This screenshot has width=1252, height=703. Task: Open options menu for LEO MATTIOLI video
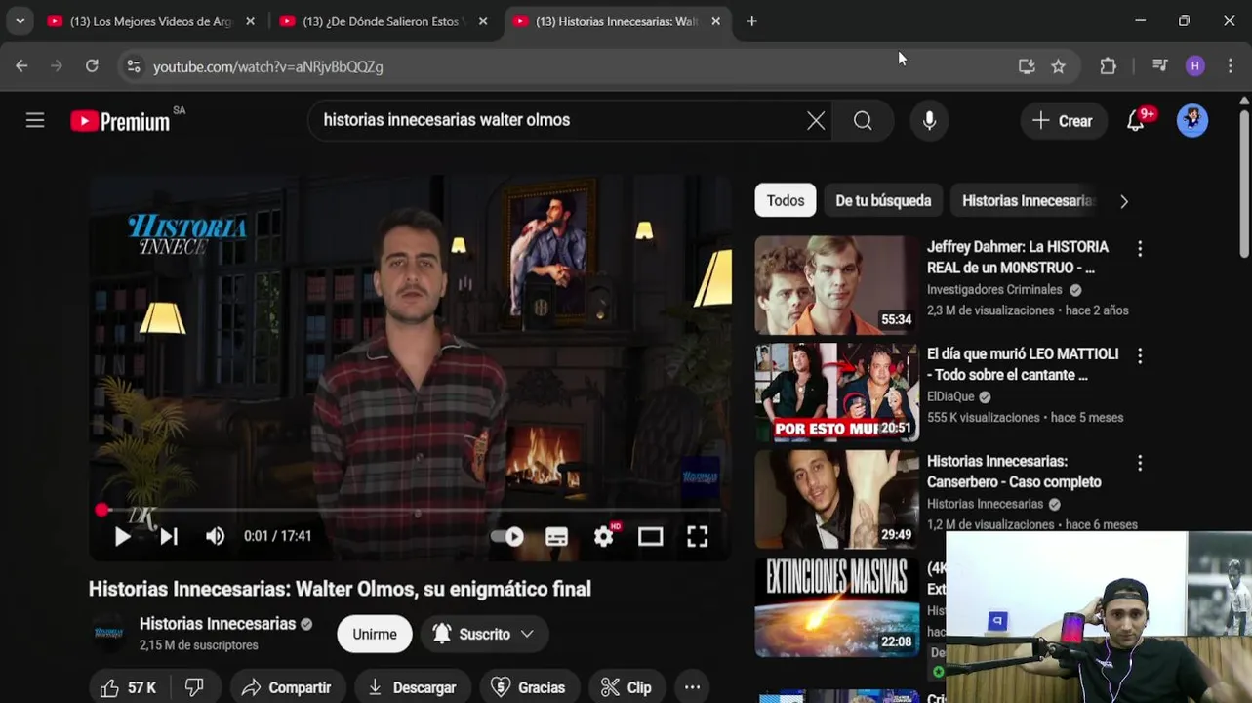pos(1139,355)
